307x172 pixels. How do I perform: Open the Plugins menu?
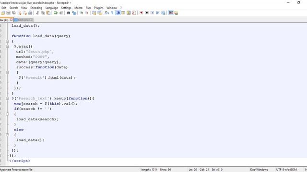(99, 8)
